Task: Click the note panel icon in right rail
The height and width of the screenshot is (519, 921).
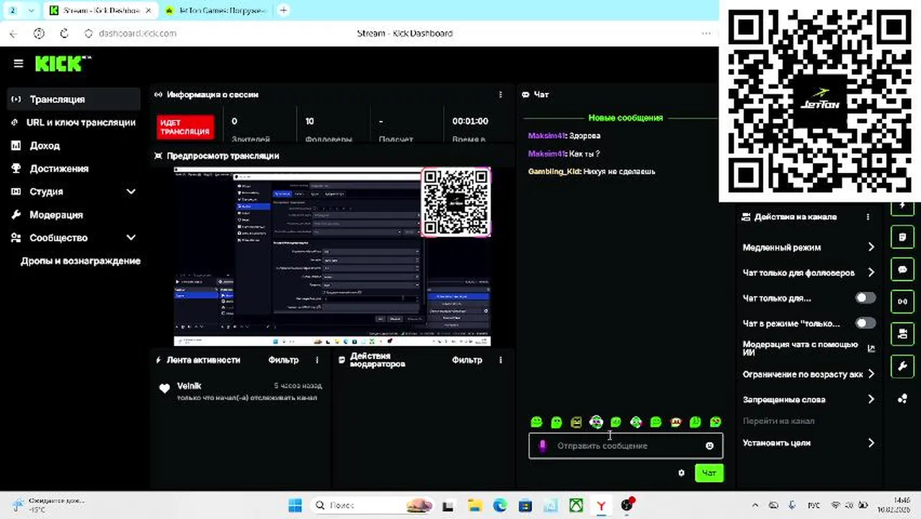Action: [x=902, y=236]
